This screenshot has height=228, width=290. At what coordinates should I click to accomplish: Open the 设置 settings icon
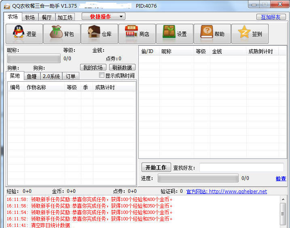pos(175,34)
